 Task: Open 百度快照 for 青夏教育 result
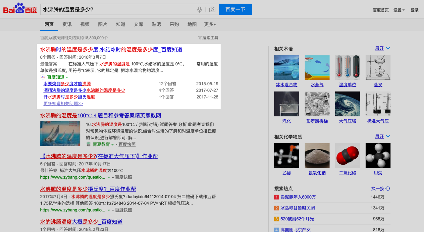coord(127,144)
